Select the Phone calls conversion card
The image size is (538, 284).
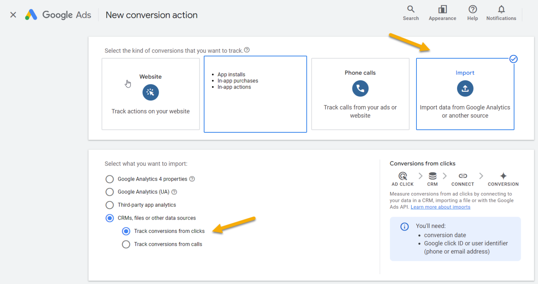pos(360,94)
